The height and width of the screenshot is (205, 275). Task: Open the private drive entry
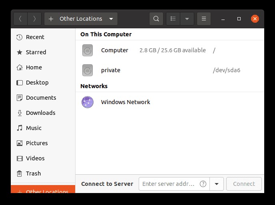pos(170,70)
